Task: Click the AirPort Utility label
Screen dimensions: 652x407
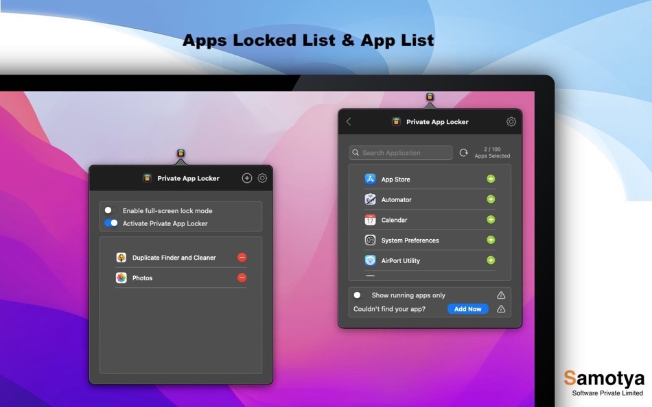Action: 400,261
